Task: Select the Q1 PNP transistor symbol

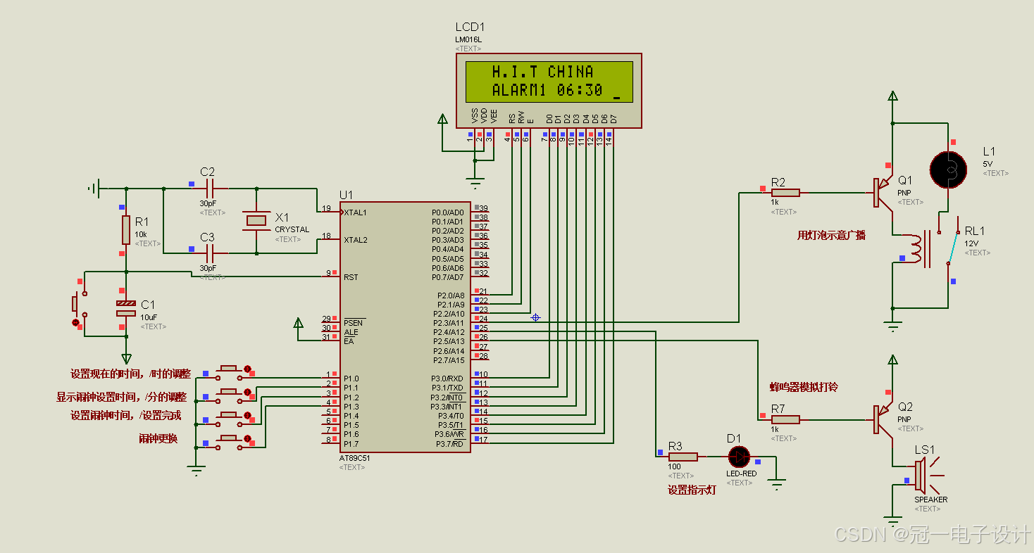Action: [883, 193]
